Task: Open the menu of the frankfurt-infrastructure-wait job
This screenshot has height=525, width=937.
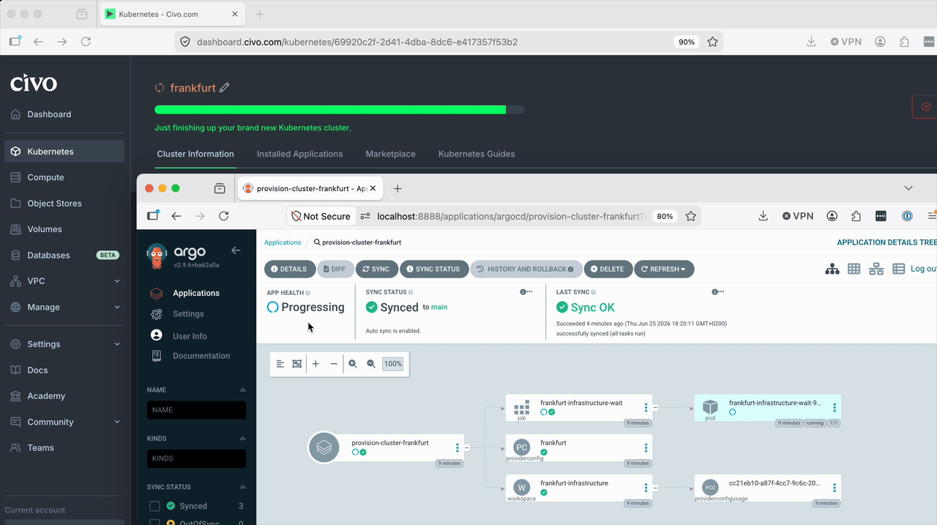Action: [646, 408]
